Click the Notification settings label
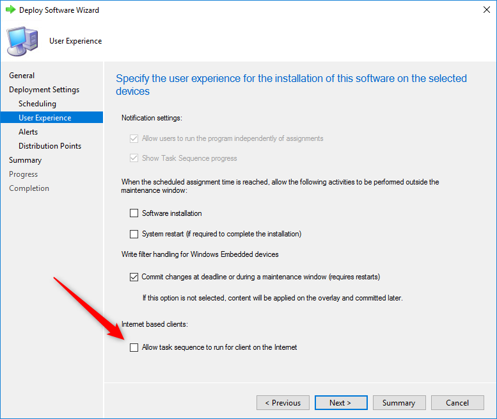This screenshot has height=419, width=497. pos(152,118)
